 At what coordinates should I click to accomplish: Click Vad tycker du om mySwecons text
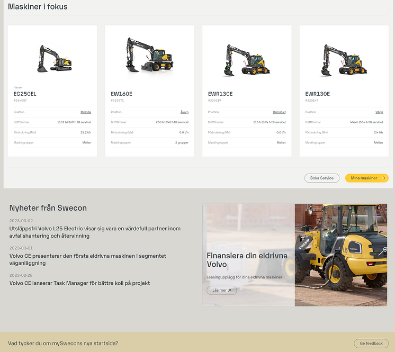[x=63, y=344]
